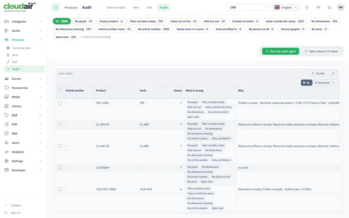Click the Series sidebar icon
349x218 pixels.
point(7,31)
